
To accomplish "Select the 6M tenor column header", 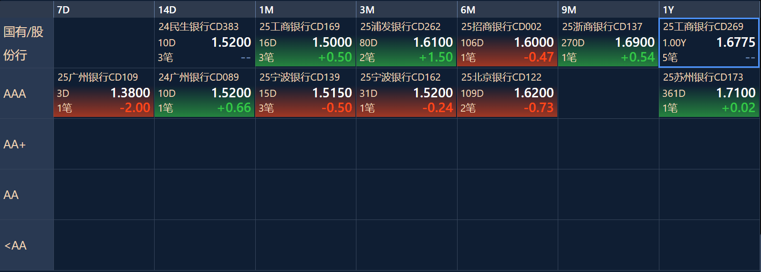I will click(508, 10).
